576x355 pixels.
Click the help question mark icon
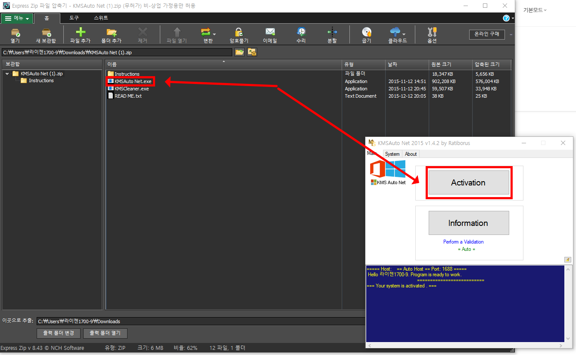(x=506, y=18)
